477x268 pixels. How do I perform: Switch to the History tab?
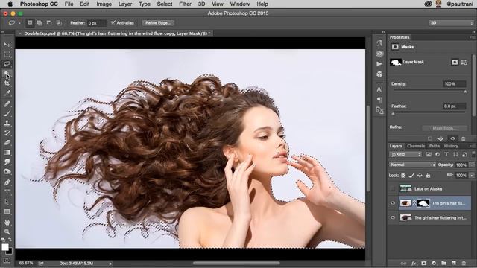(x=451, y=146)
